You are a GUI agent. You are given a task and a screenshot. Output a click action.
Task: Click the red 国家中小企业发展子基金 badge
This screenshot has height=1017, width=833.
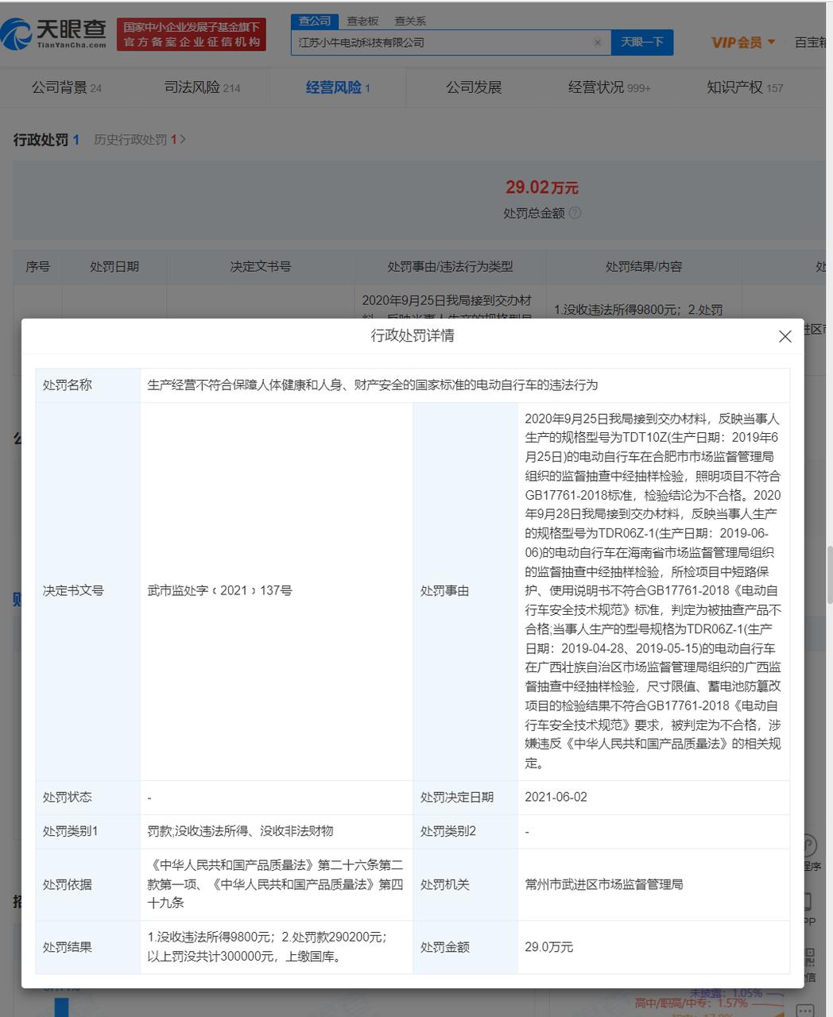point(190,33)
